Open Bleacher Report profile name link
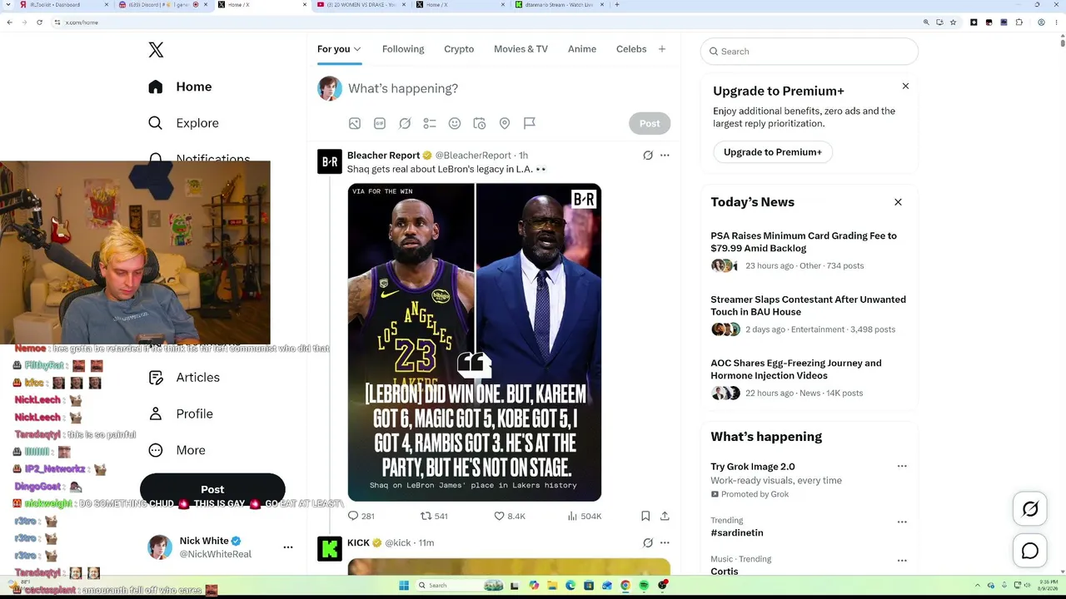The image size is (1066, 599). (x=384, y=155)
